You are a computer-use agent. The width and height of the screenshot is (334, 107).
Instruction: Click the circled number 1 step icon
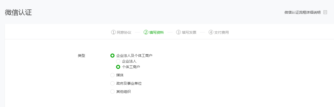click(x=113, y=32)
